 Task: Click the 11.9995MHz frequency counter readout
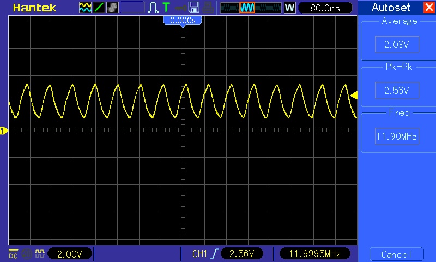click(x=315, y=254)
